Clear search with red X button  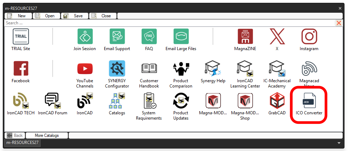click(339, 23)
